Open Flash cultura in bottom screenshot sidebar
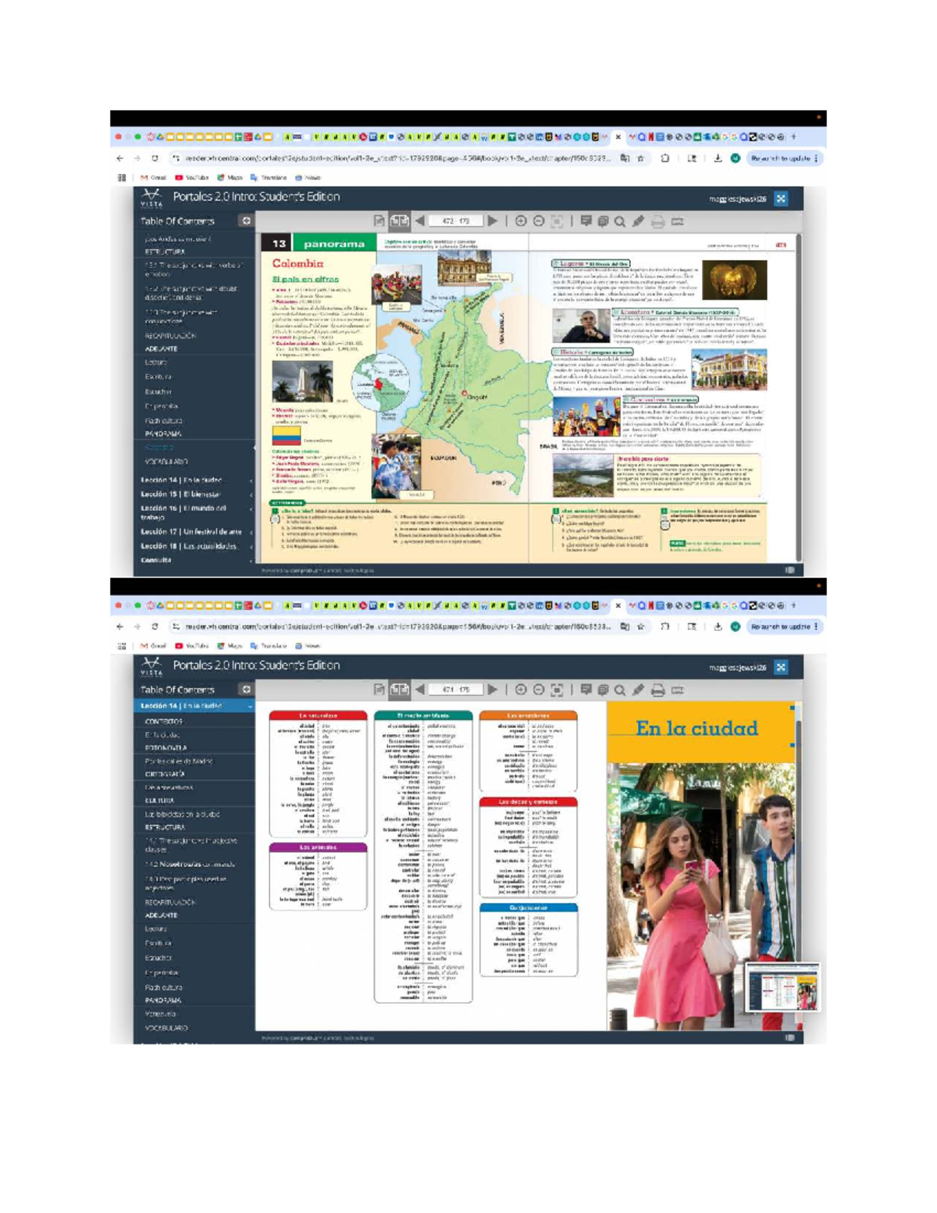This screenshot has width=937, height=1213. click(x=162, y=987)
